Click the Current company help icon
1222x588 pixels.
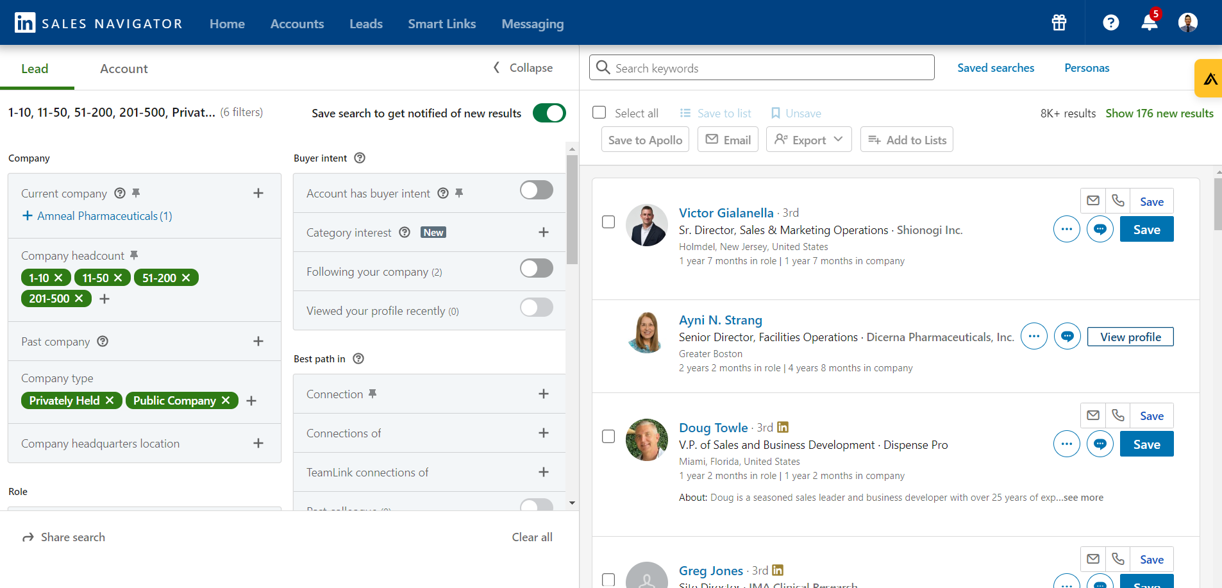(120, 193)
